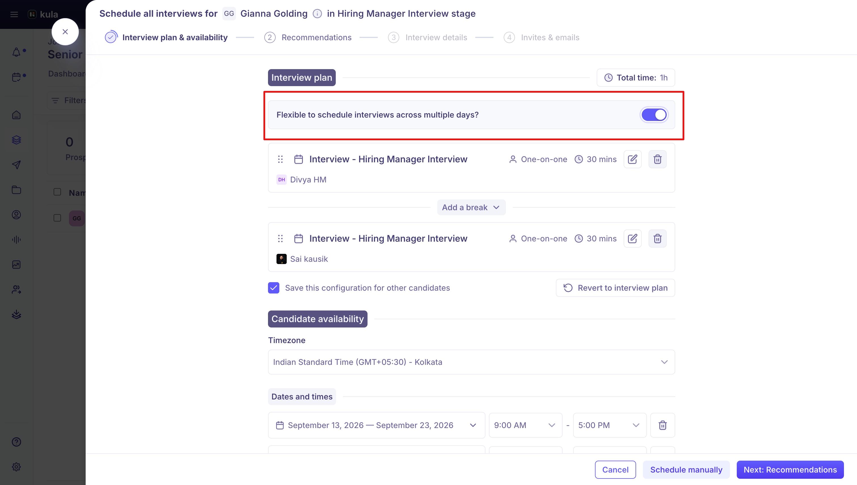
Task: Go to home icon in the sidebar
Action: (16, 115)
